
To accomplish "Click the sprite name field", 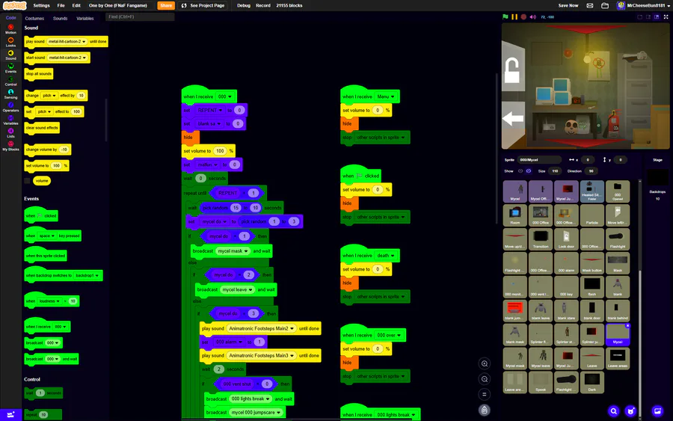I will pyautogui.click(x=539, y=159).
